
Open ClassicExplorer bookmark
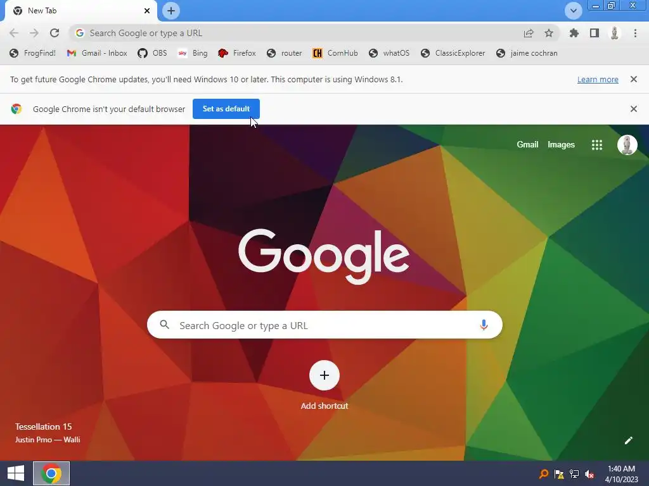pos(453,53)
